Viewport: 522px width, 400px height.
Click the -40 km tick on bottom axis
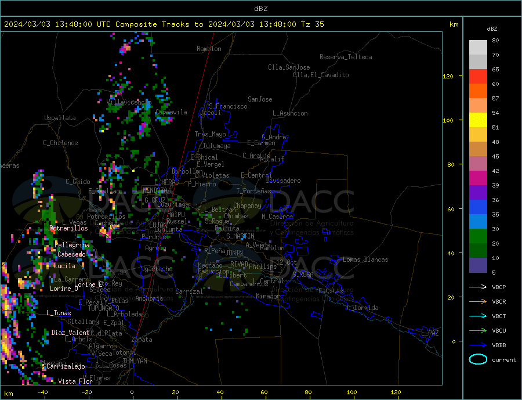[x=42, y=392]
